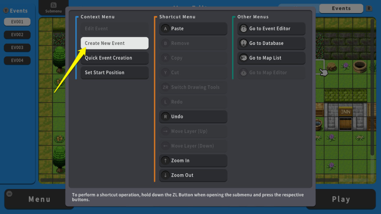
Task: Click the B icon beside Remove
Action: click(165, 43)
